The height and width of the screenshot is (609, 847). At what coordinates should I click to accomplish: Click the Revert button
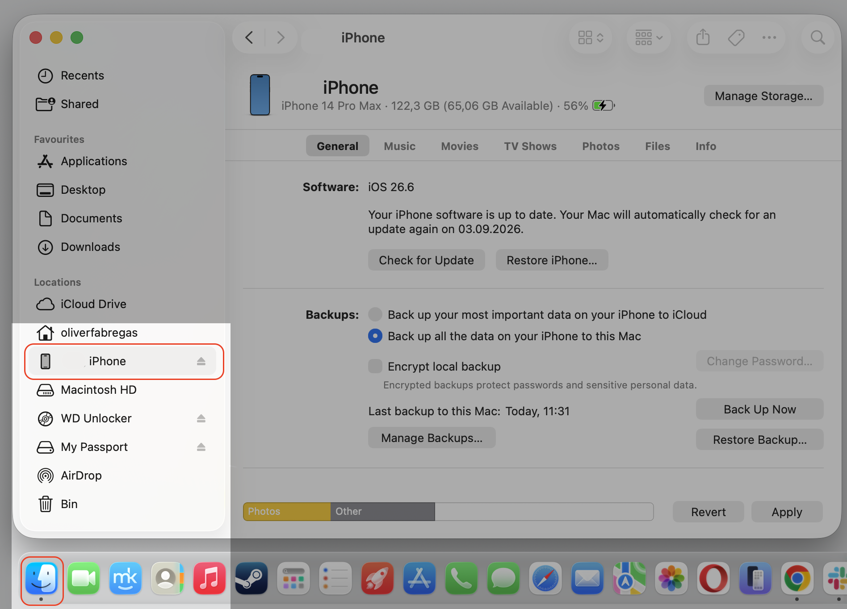[709, 512]
